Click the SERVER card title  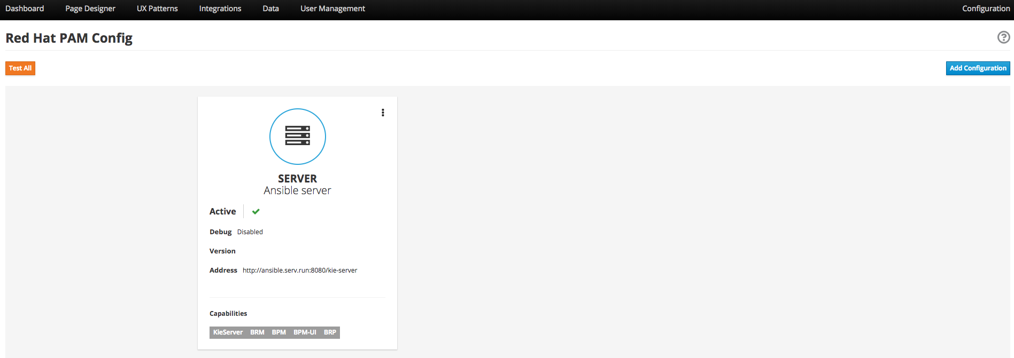(x=297, y=179)
